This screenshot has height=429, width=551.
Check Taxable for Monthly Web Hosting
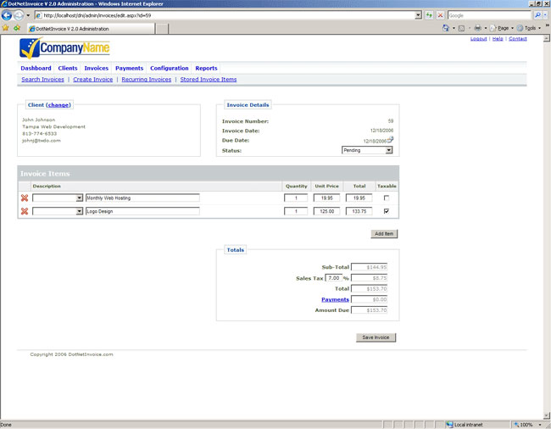pos(387,198)
